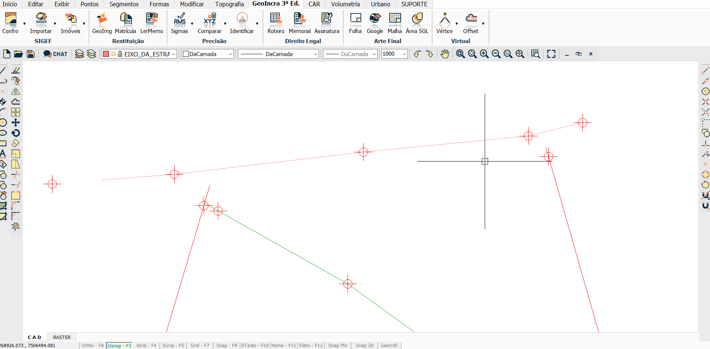Toggle Ortho mode in the status bar

tap(93, 346)
